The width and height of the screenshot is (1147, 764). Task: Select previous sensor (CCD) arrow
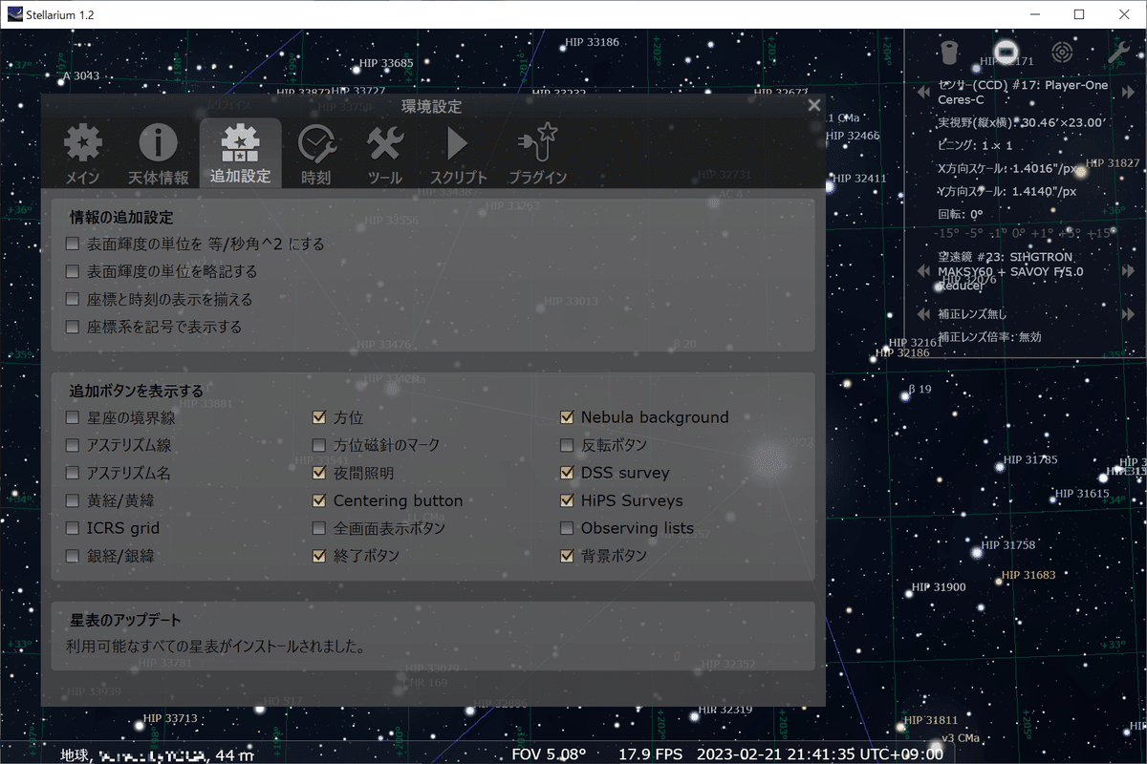click(x=923, y=93)
